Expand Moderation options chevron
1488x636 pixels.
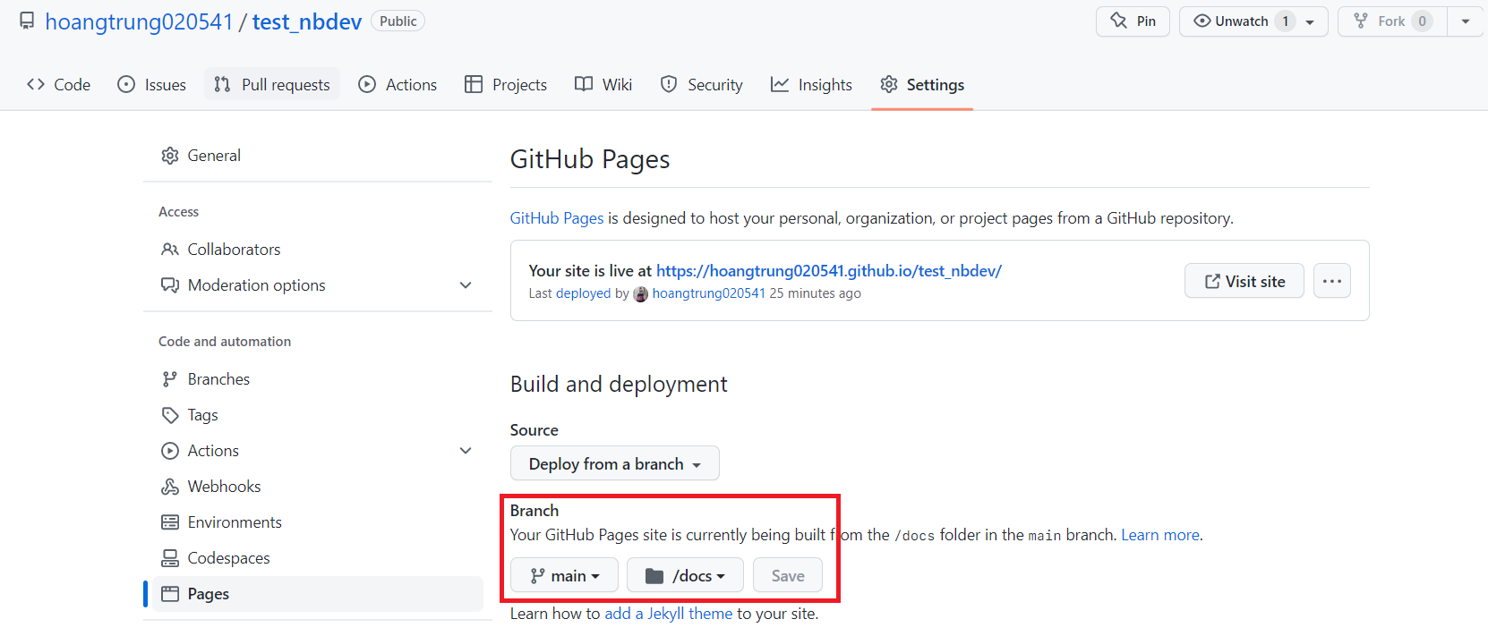[x=466, y=284]
